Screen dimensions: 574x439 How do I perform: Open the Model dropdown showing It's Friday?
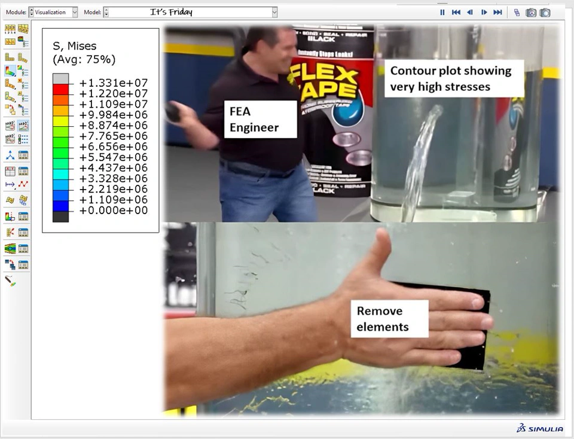point(274,13)
